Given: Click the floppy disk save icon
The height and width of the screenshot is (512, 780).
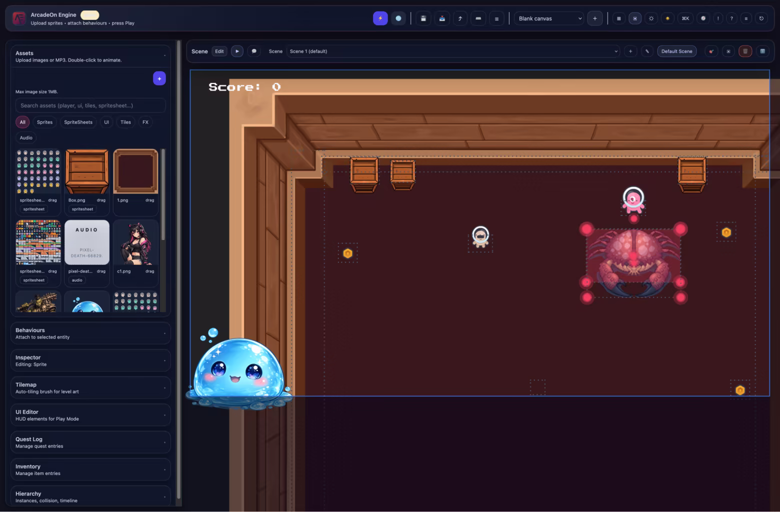Looking at the screenshot, I should [x=423, y=18].
